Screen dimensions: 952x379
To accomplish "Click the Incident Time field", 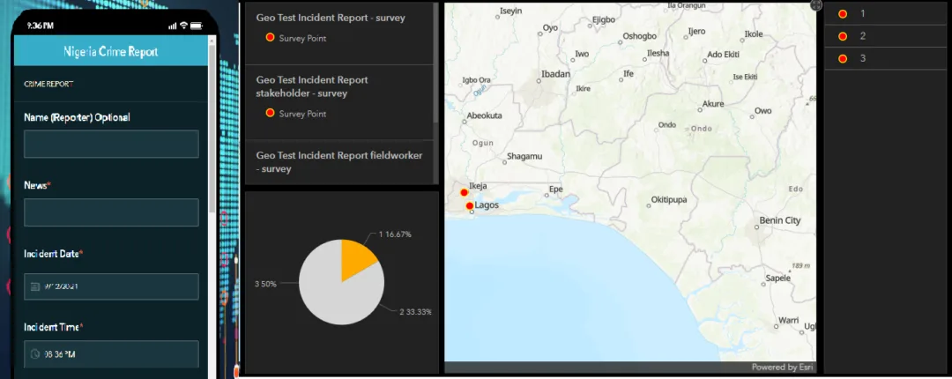I will (x=111, y=354).
